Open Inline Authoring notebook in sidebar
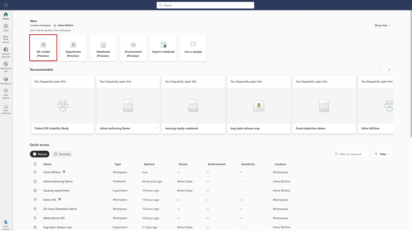 6,109
